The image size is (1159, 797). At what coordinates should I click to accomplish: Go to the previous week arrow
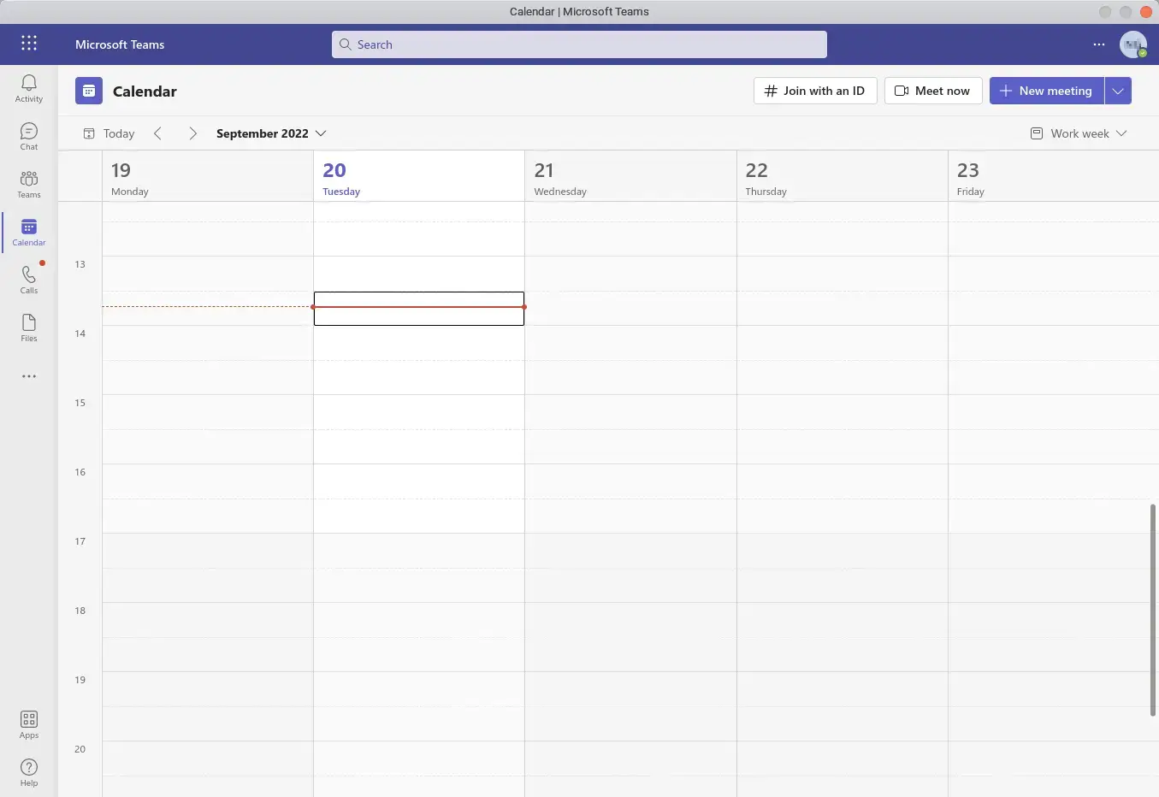click(157, 133)
